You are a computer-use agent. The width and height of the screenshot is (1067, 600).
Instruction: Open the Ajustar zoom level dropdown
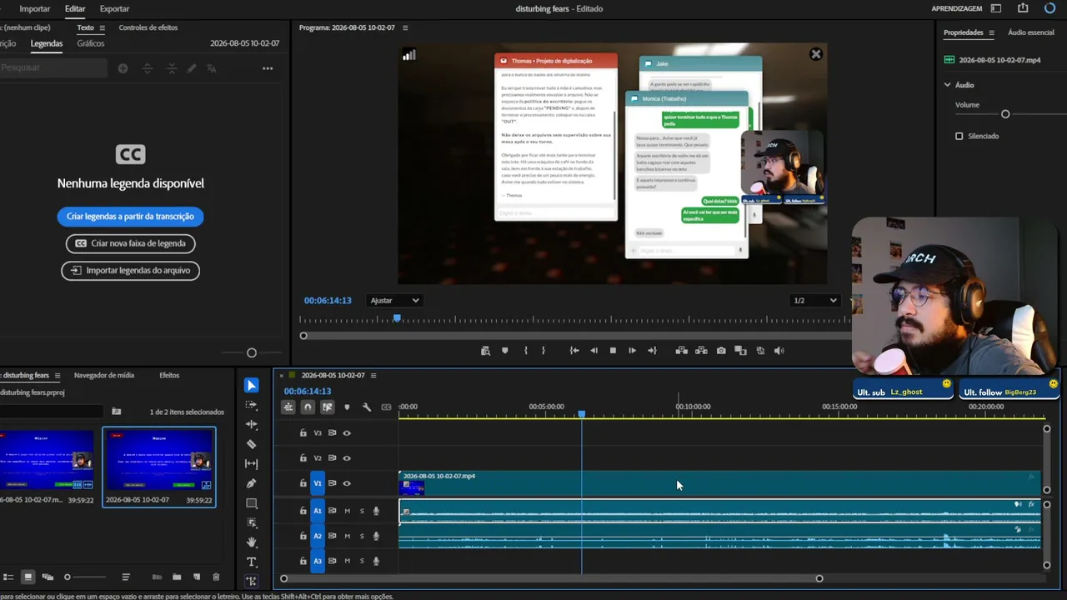(x=394, y=300)
